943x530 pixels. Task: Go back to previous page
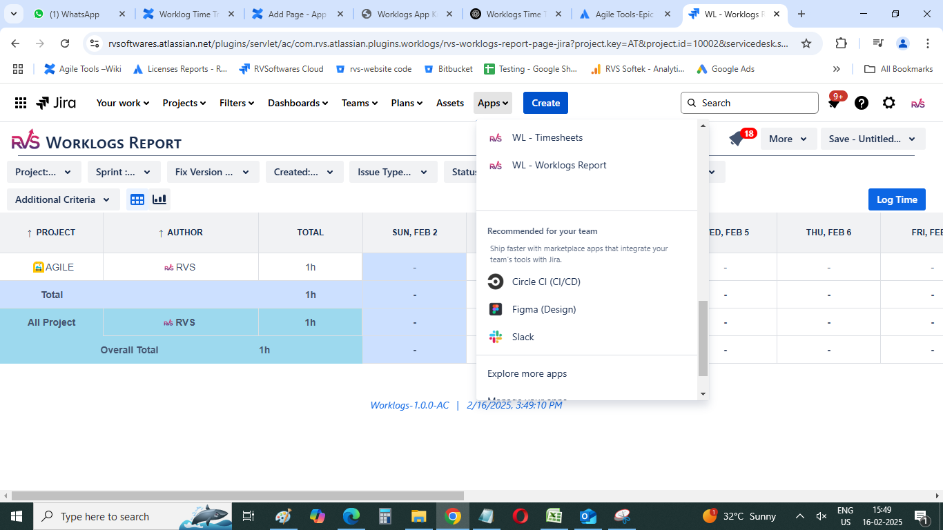point(15,43)
